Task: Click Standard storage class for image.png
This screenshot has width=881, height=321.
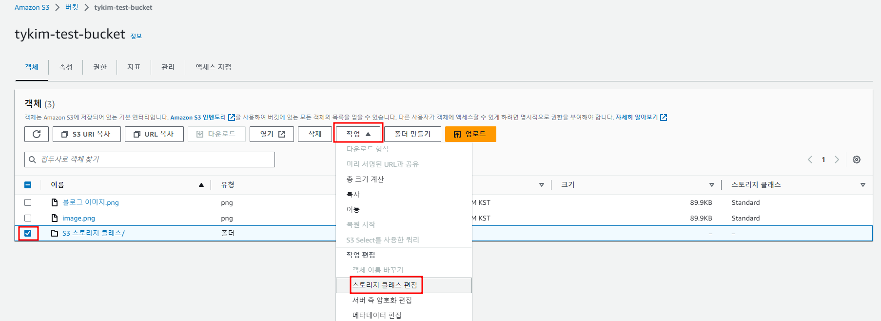Action: (x=745, y=218)
